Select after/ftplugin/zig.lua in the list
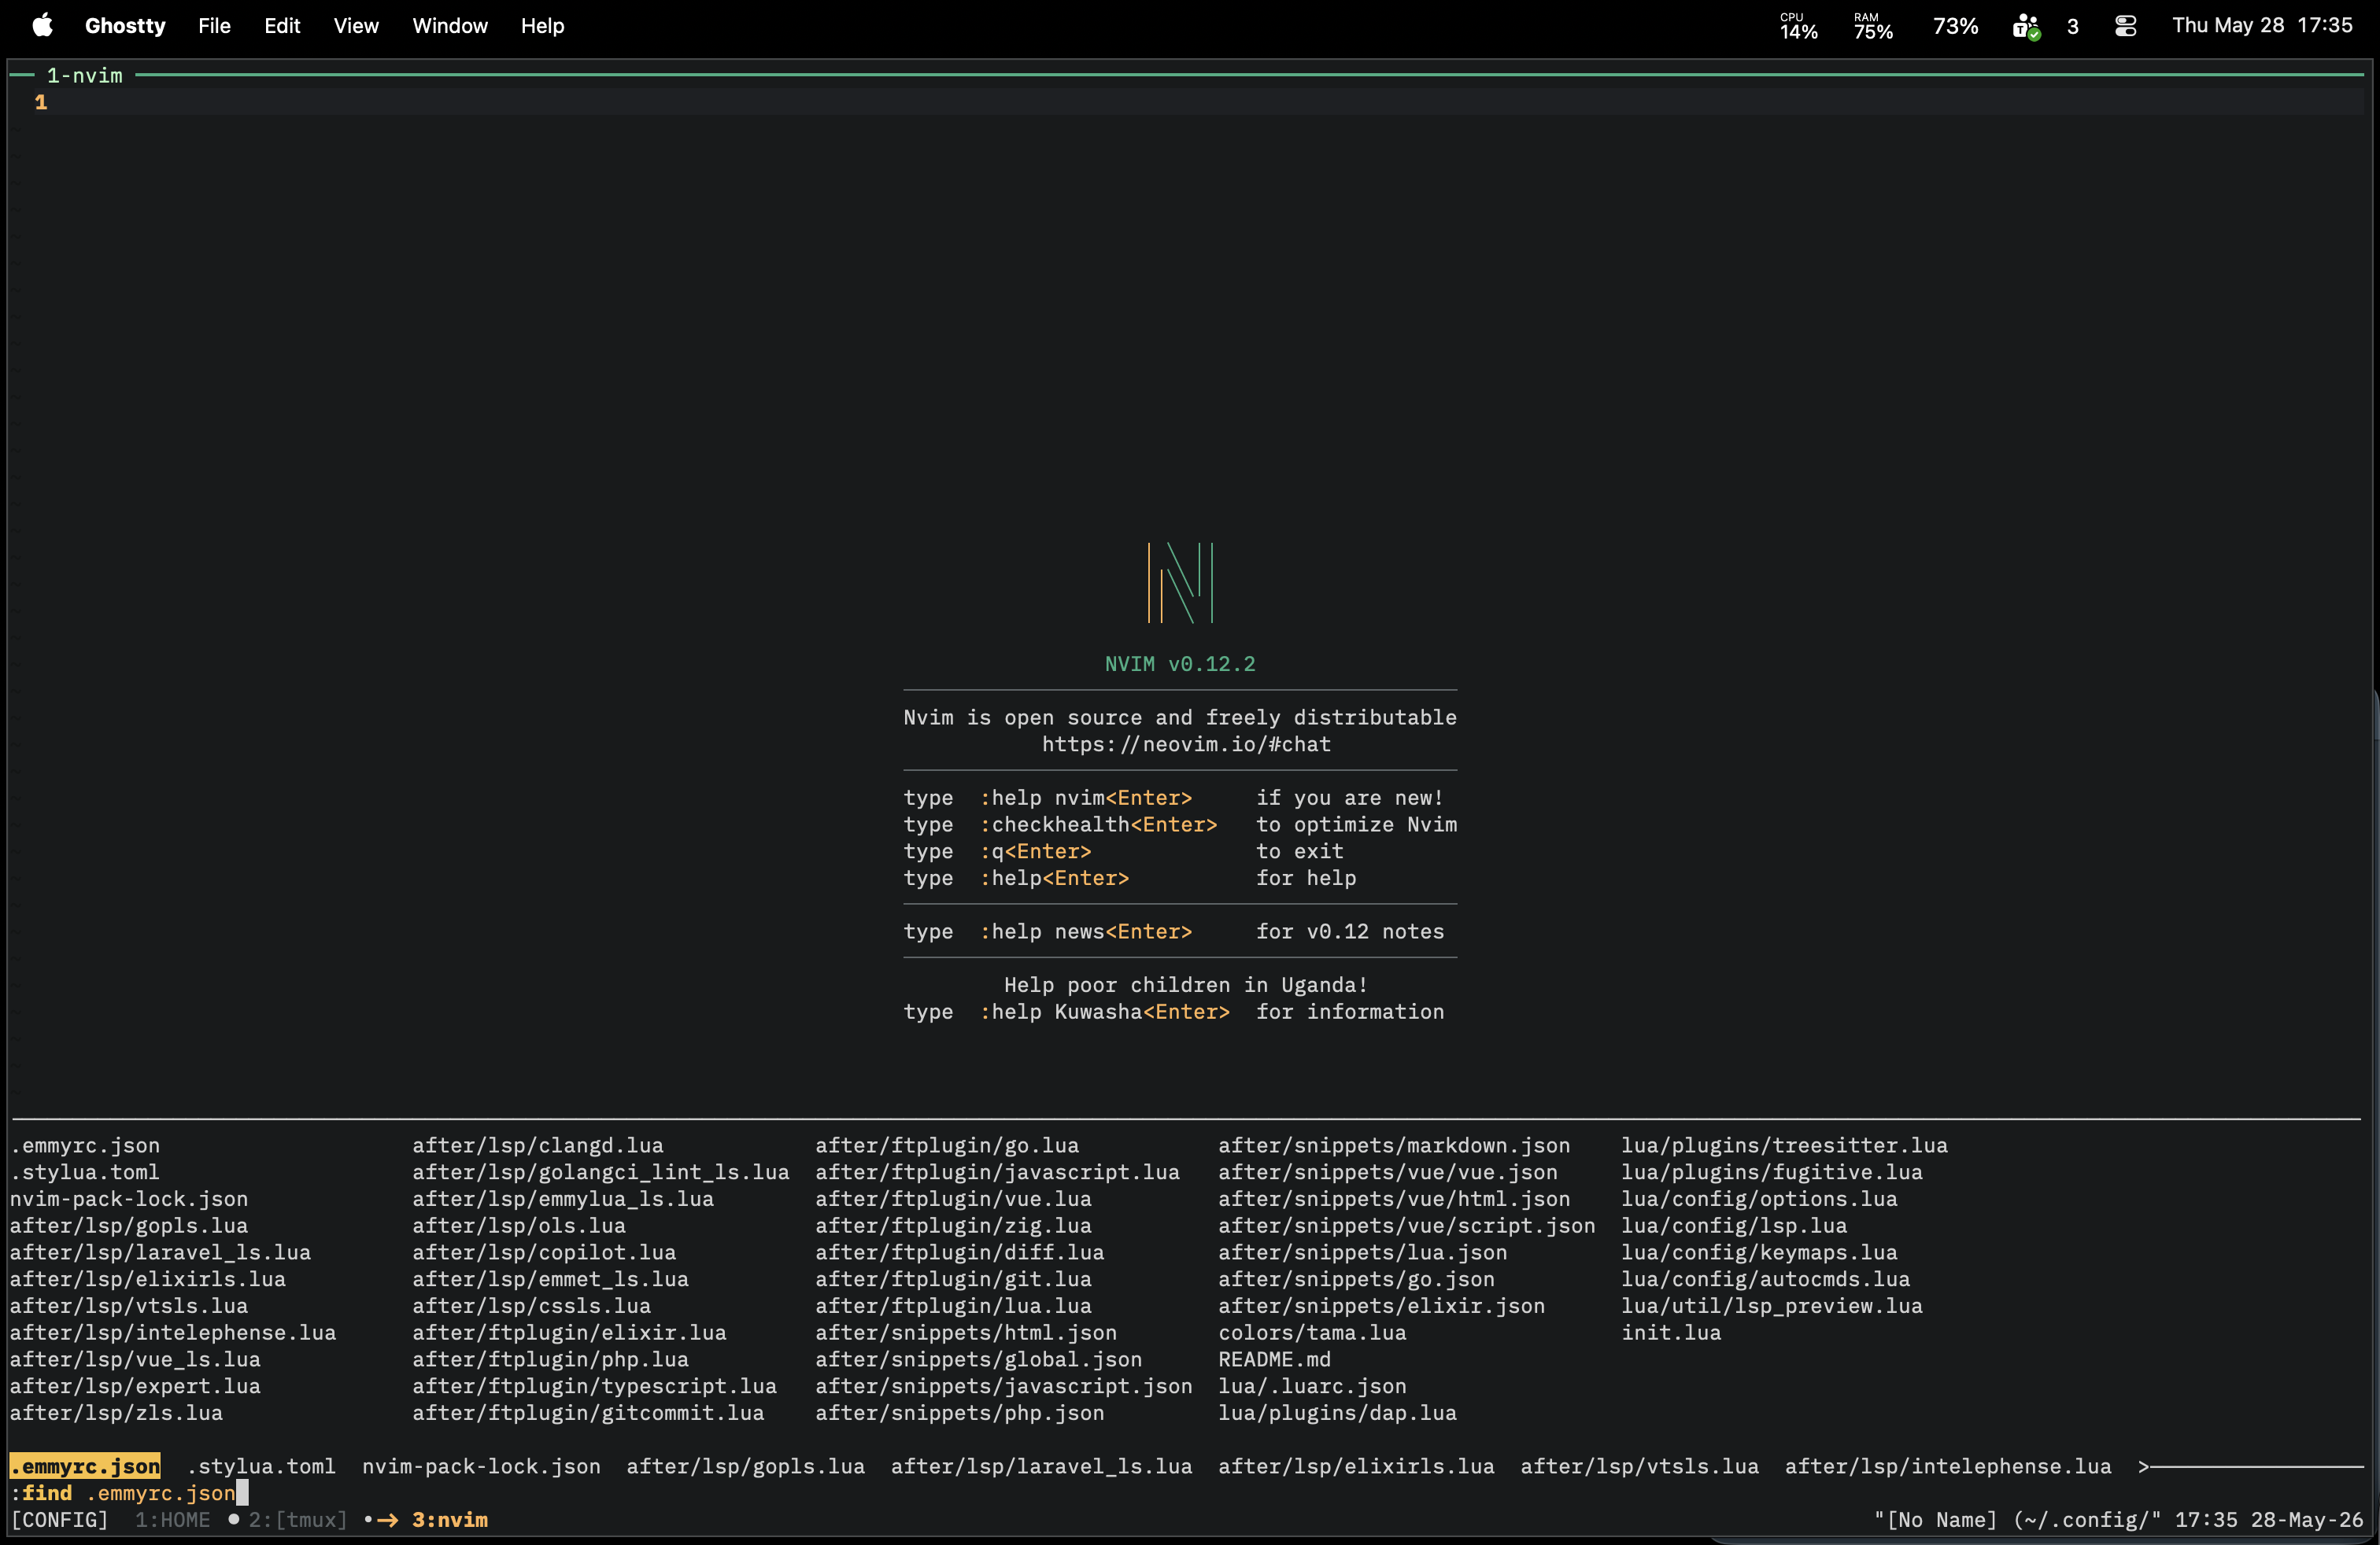Screen dimensions: 2380x1545 click(953, 1226)
